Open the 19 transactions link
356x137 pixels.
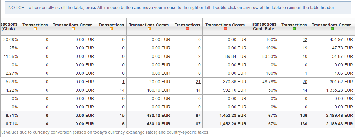click(x=305, y=48)
